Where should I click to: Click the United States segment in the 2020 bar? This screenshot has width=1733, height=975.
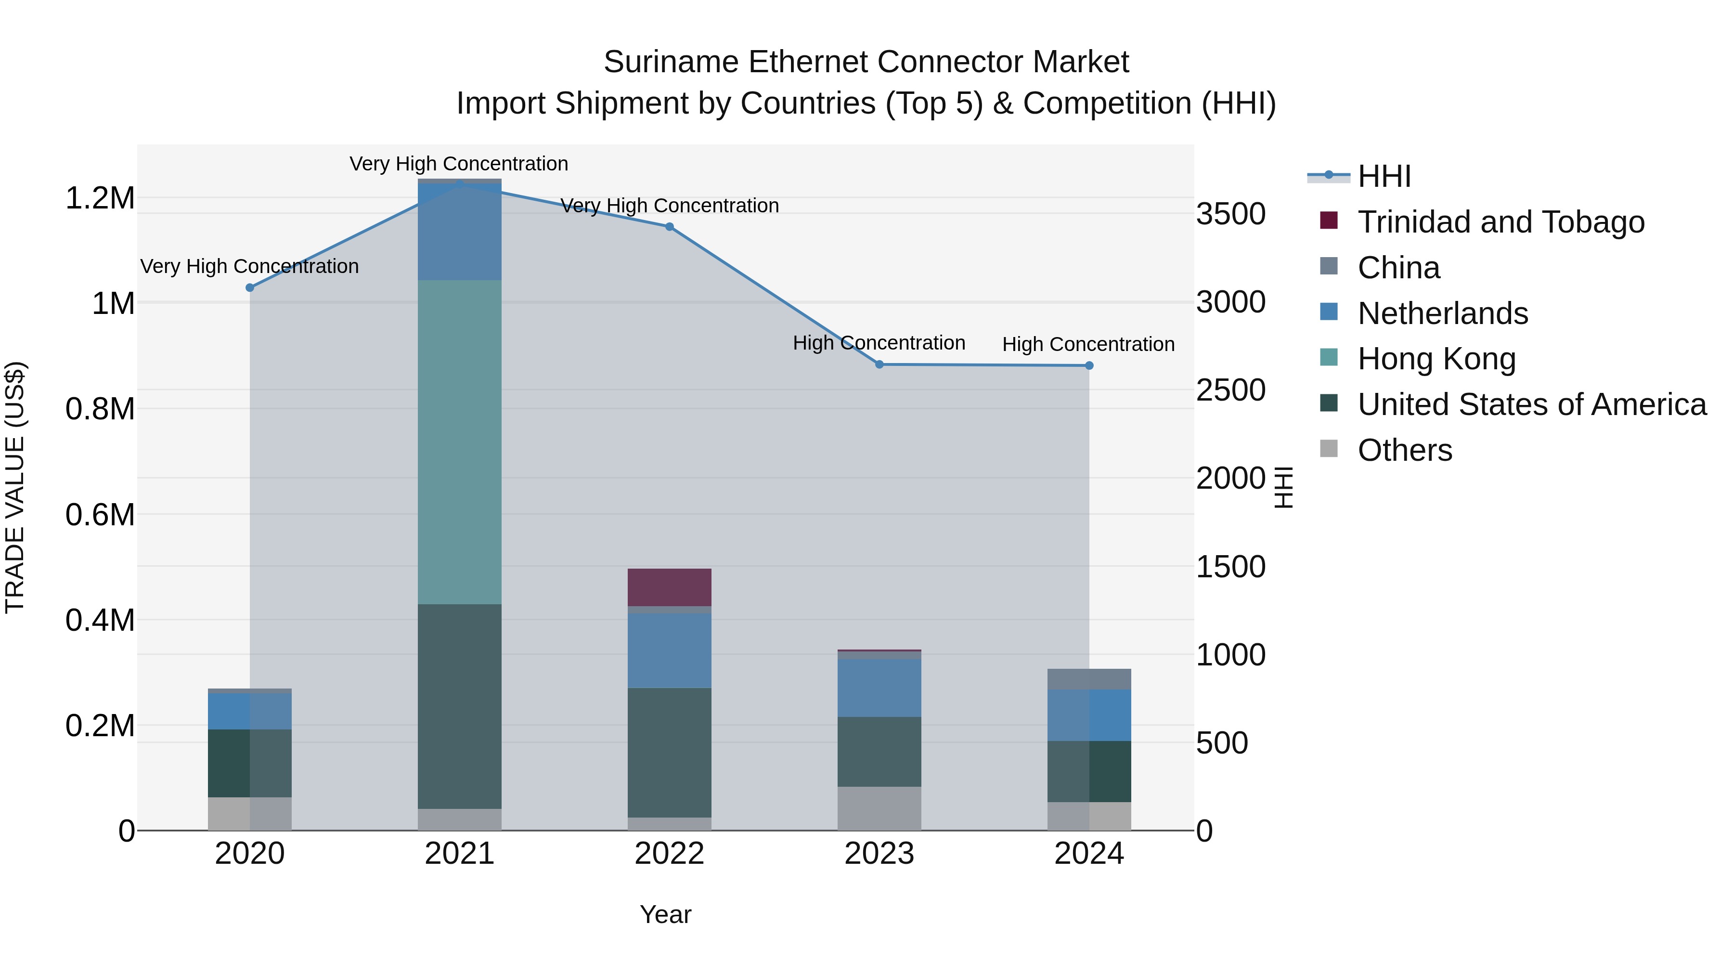click(249, 763)
